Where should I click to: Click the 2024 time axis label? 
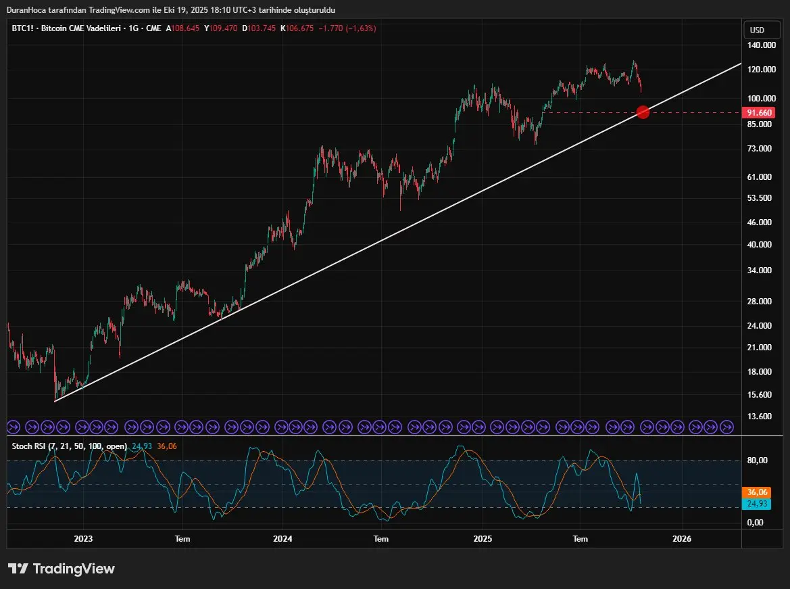point(282,538)
